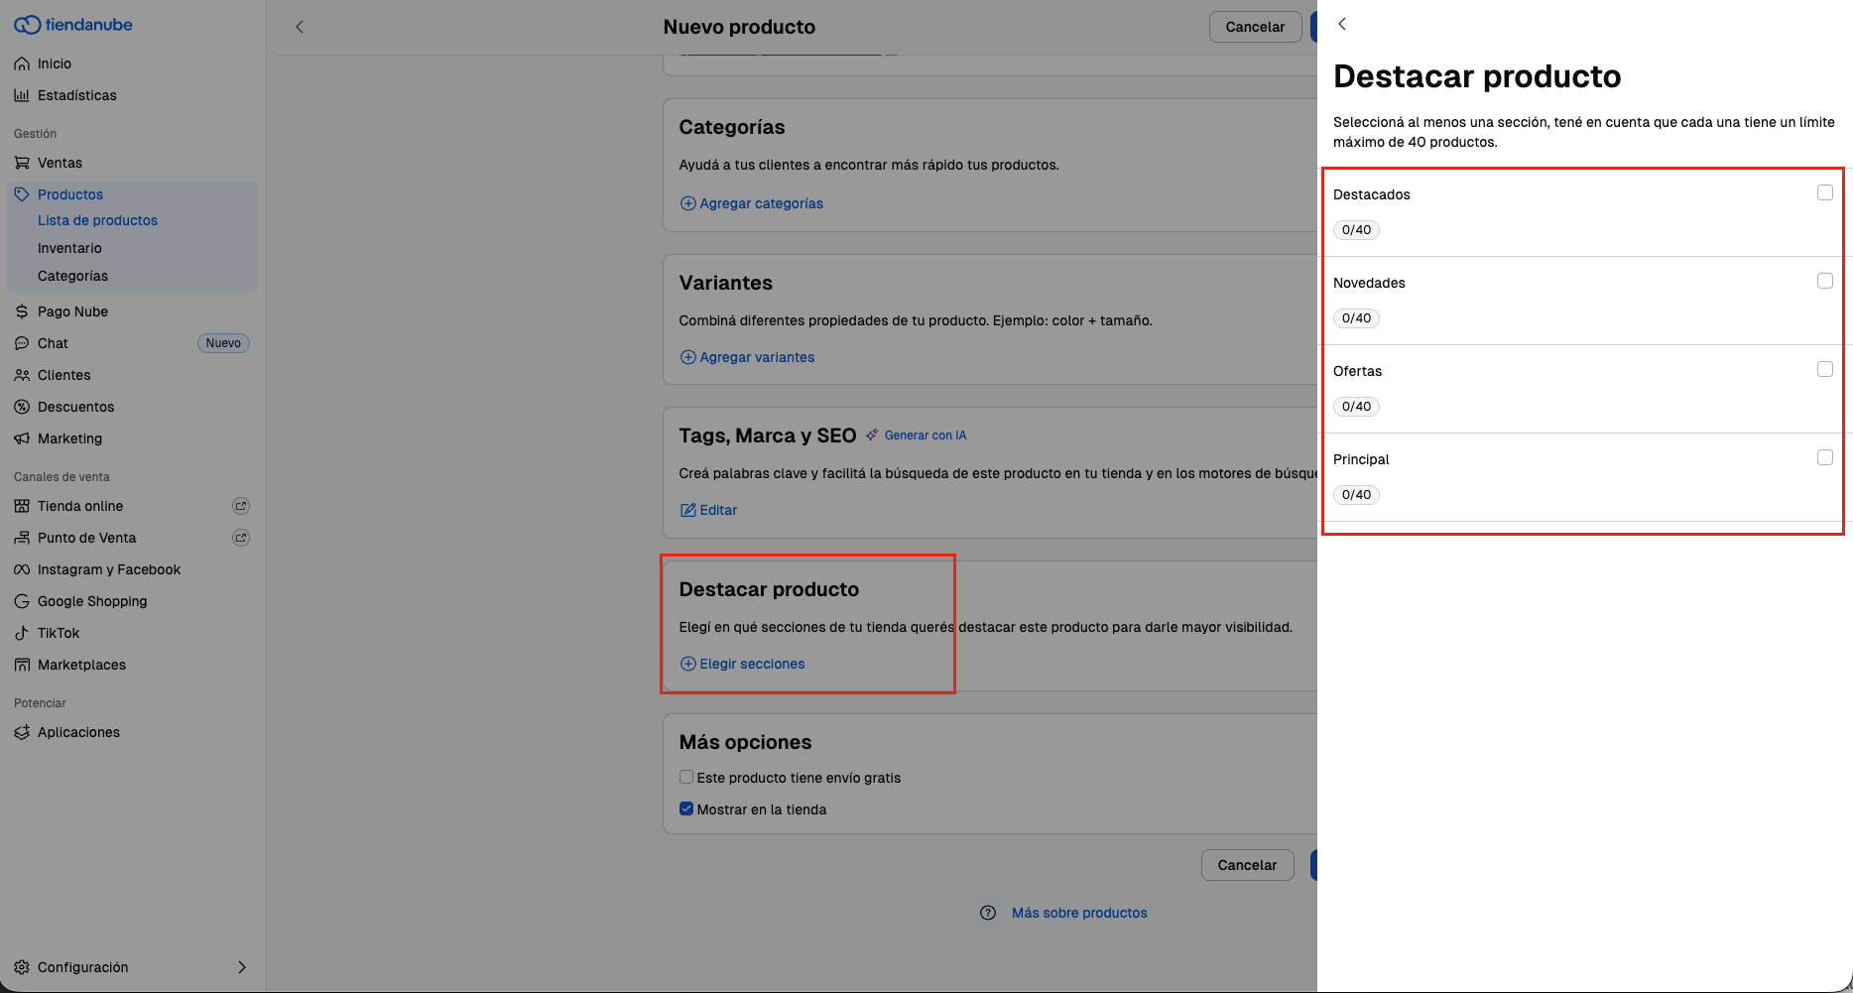Screen dimensions: 1853x993
Task: Enable free shipping checkbox for this product
Action: (x=686, y=777)
